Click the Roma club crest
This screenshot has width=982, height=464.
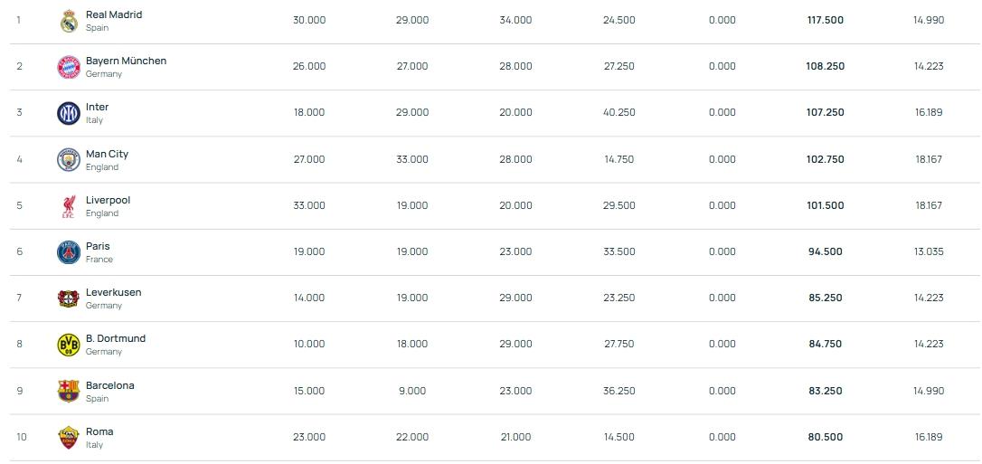(69, 438)
